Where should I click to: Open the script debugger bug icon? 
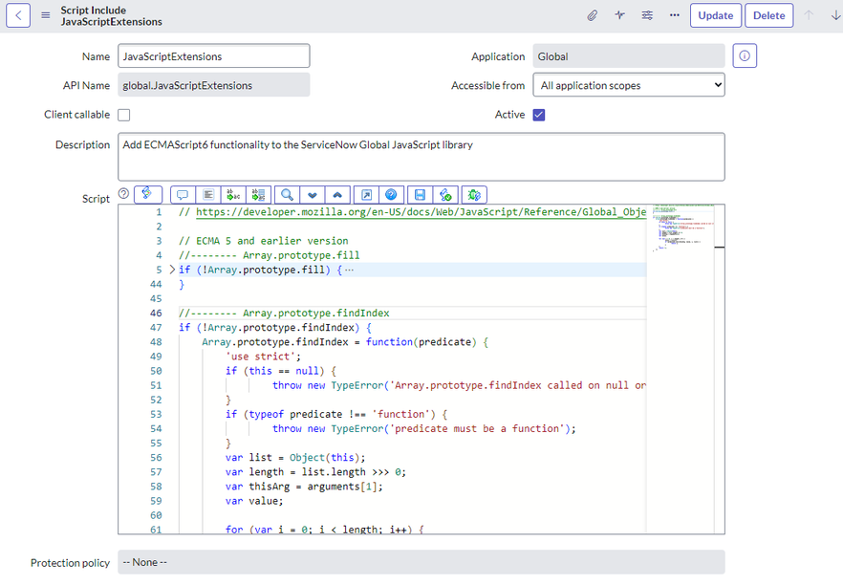474,195
